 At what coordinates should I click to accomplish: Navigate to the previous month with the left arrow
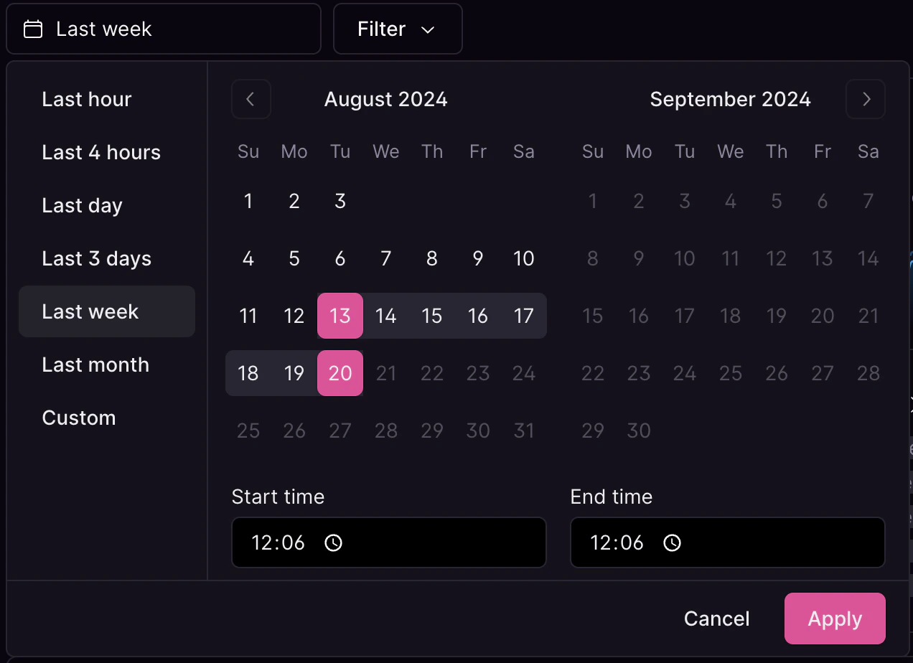251,99
